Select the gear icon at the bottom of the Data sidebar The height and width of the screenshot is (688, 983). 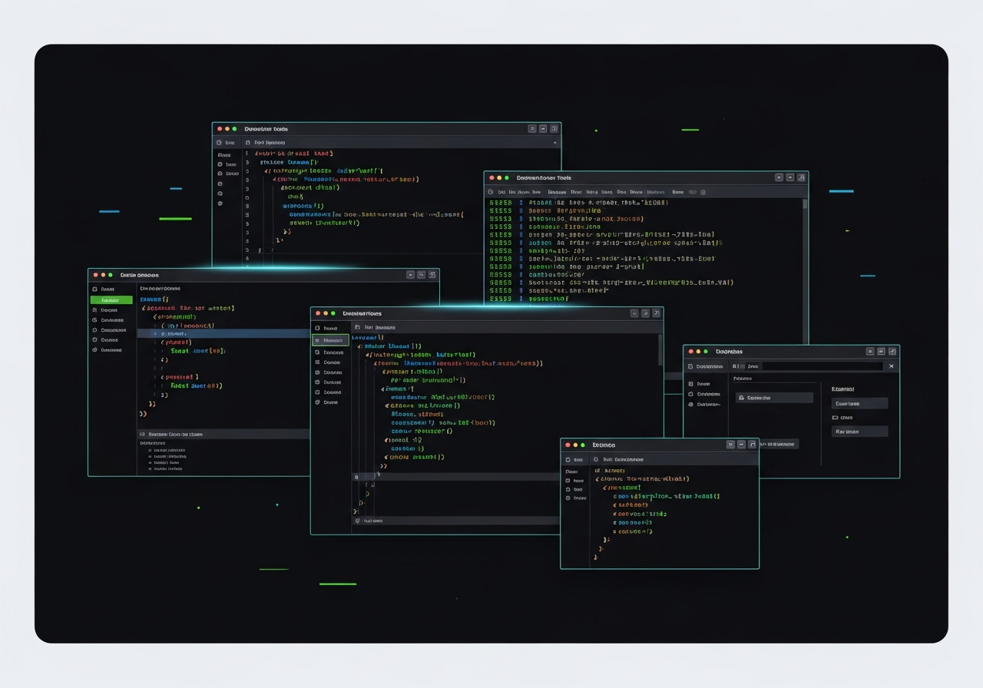coord(94,349)
